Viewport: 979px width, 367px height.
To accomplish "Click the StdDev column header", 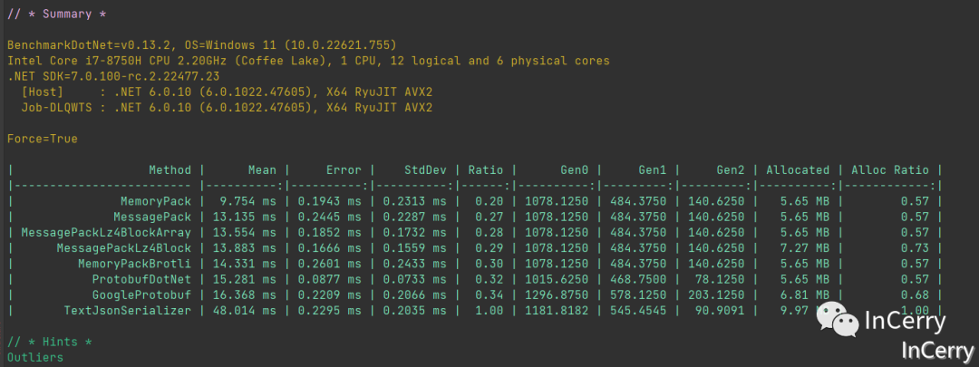I will point(425,170).
